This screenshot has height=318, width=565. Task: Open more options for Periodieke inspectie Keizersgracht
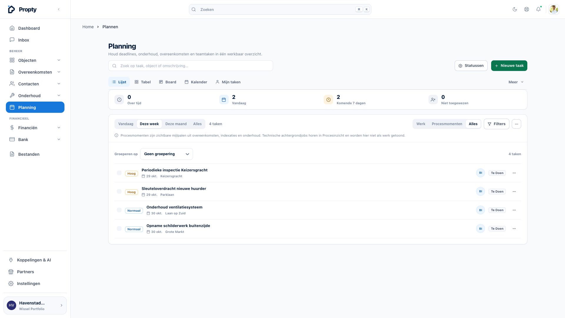pos(514,173)
